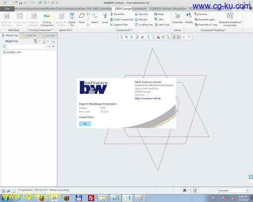Add a Stop pin
The height and width of the screenshot is (202, 253).
pyautogui.click(x=141, y=19)
